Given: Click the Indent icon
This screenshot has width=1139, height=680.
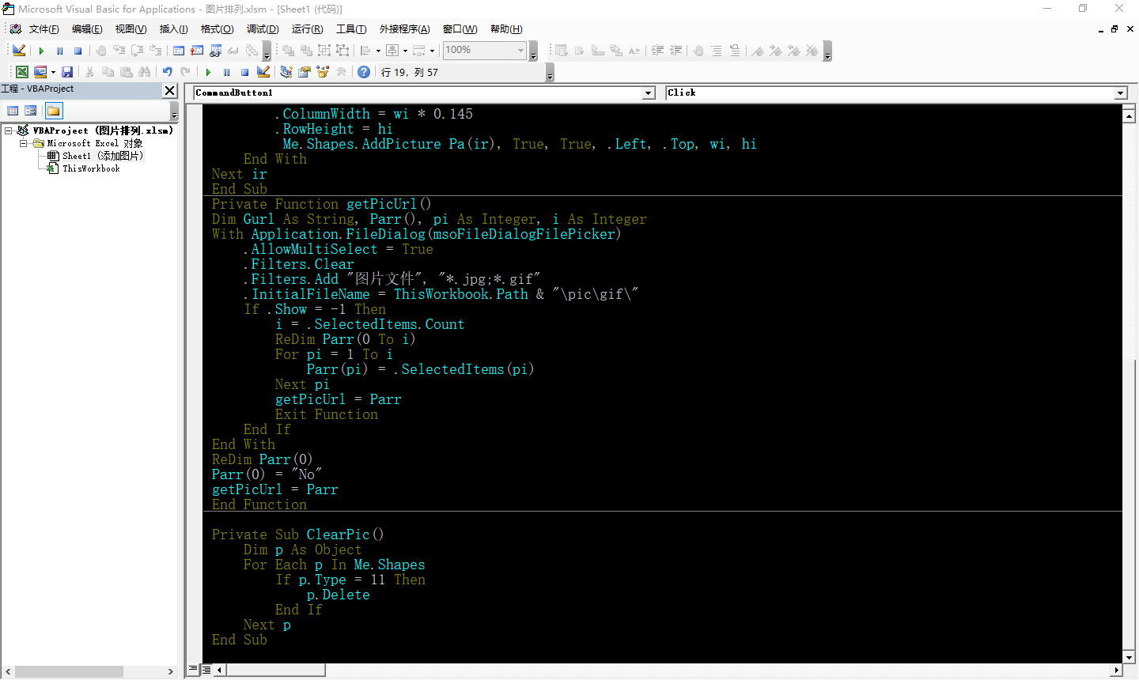Looking at the screenshot, I should pyautogui.click(x=657, y=51).
